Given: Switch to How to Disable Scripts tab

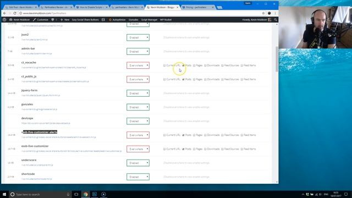Looking at the screenshot, I should click(x=92, y=7).
